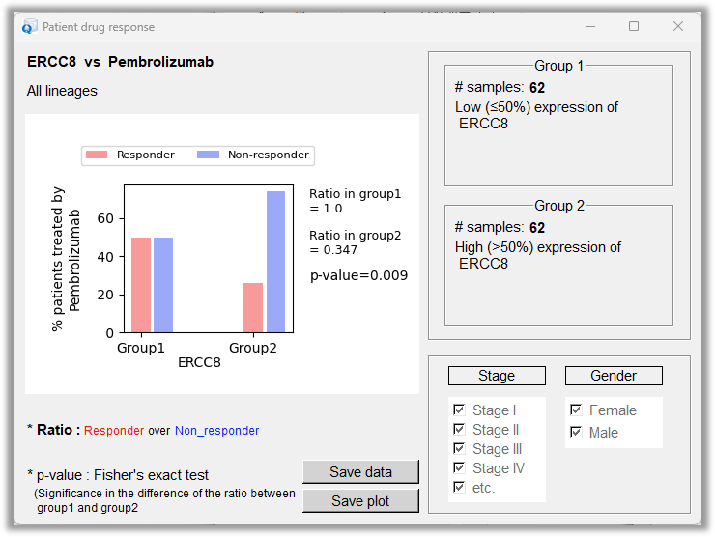Click the Save plot button
The width and height of the screenshot is (715, 537).
point(360,501)
